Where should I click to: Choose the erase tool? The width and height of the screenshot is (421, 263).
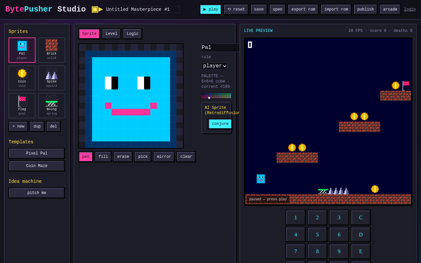click(123, 157)
